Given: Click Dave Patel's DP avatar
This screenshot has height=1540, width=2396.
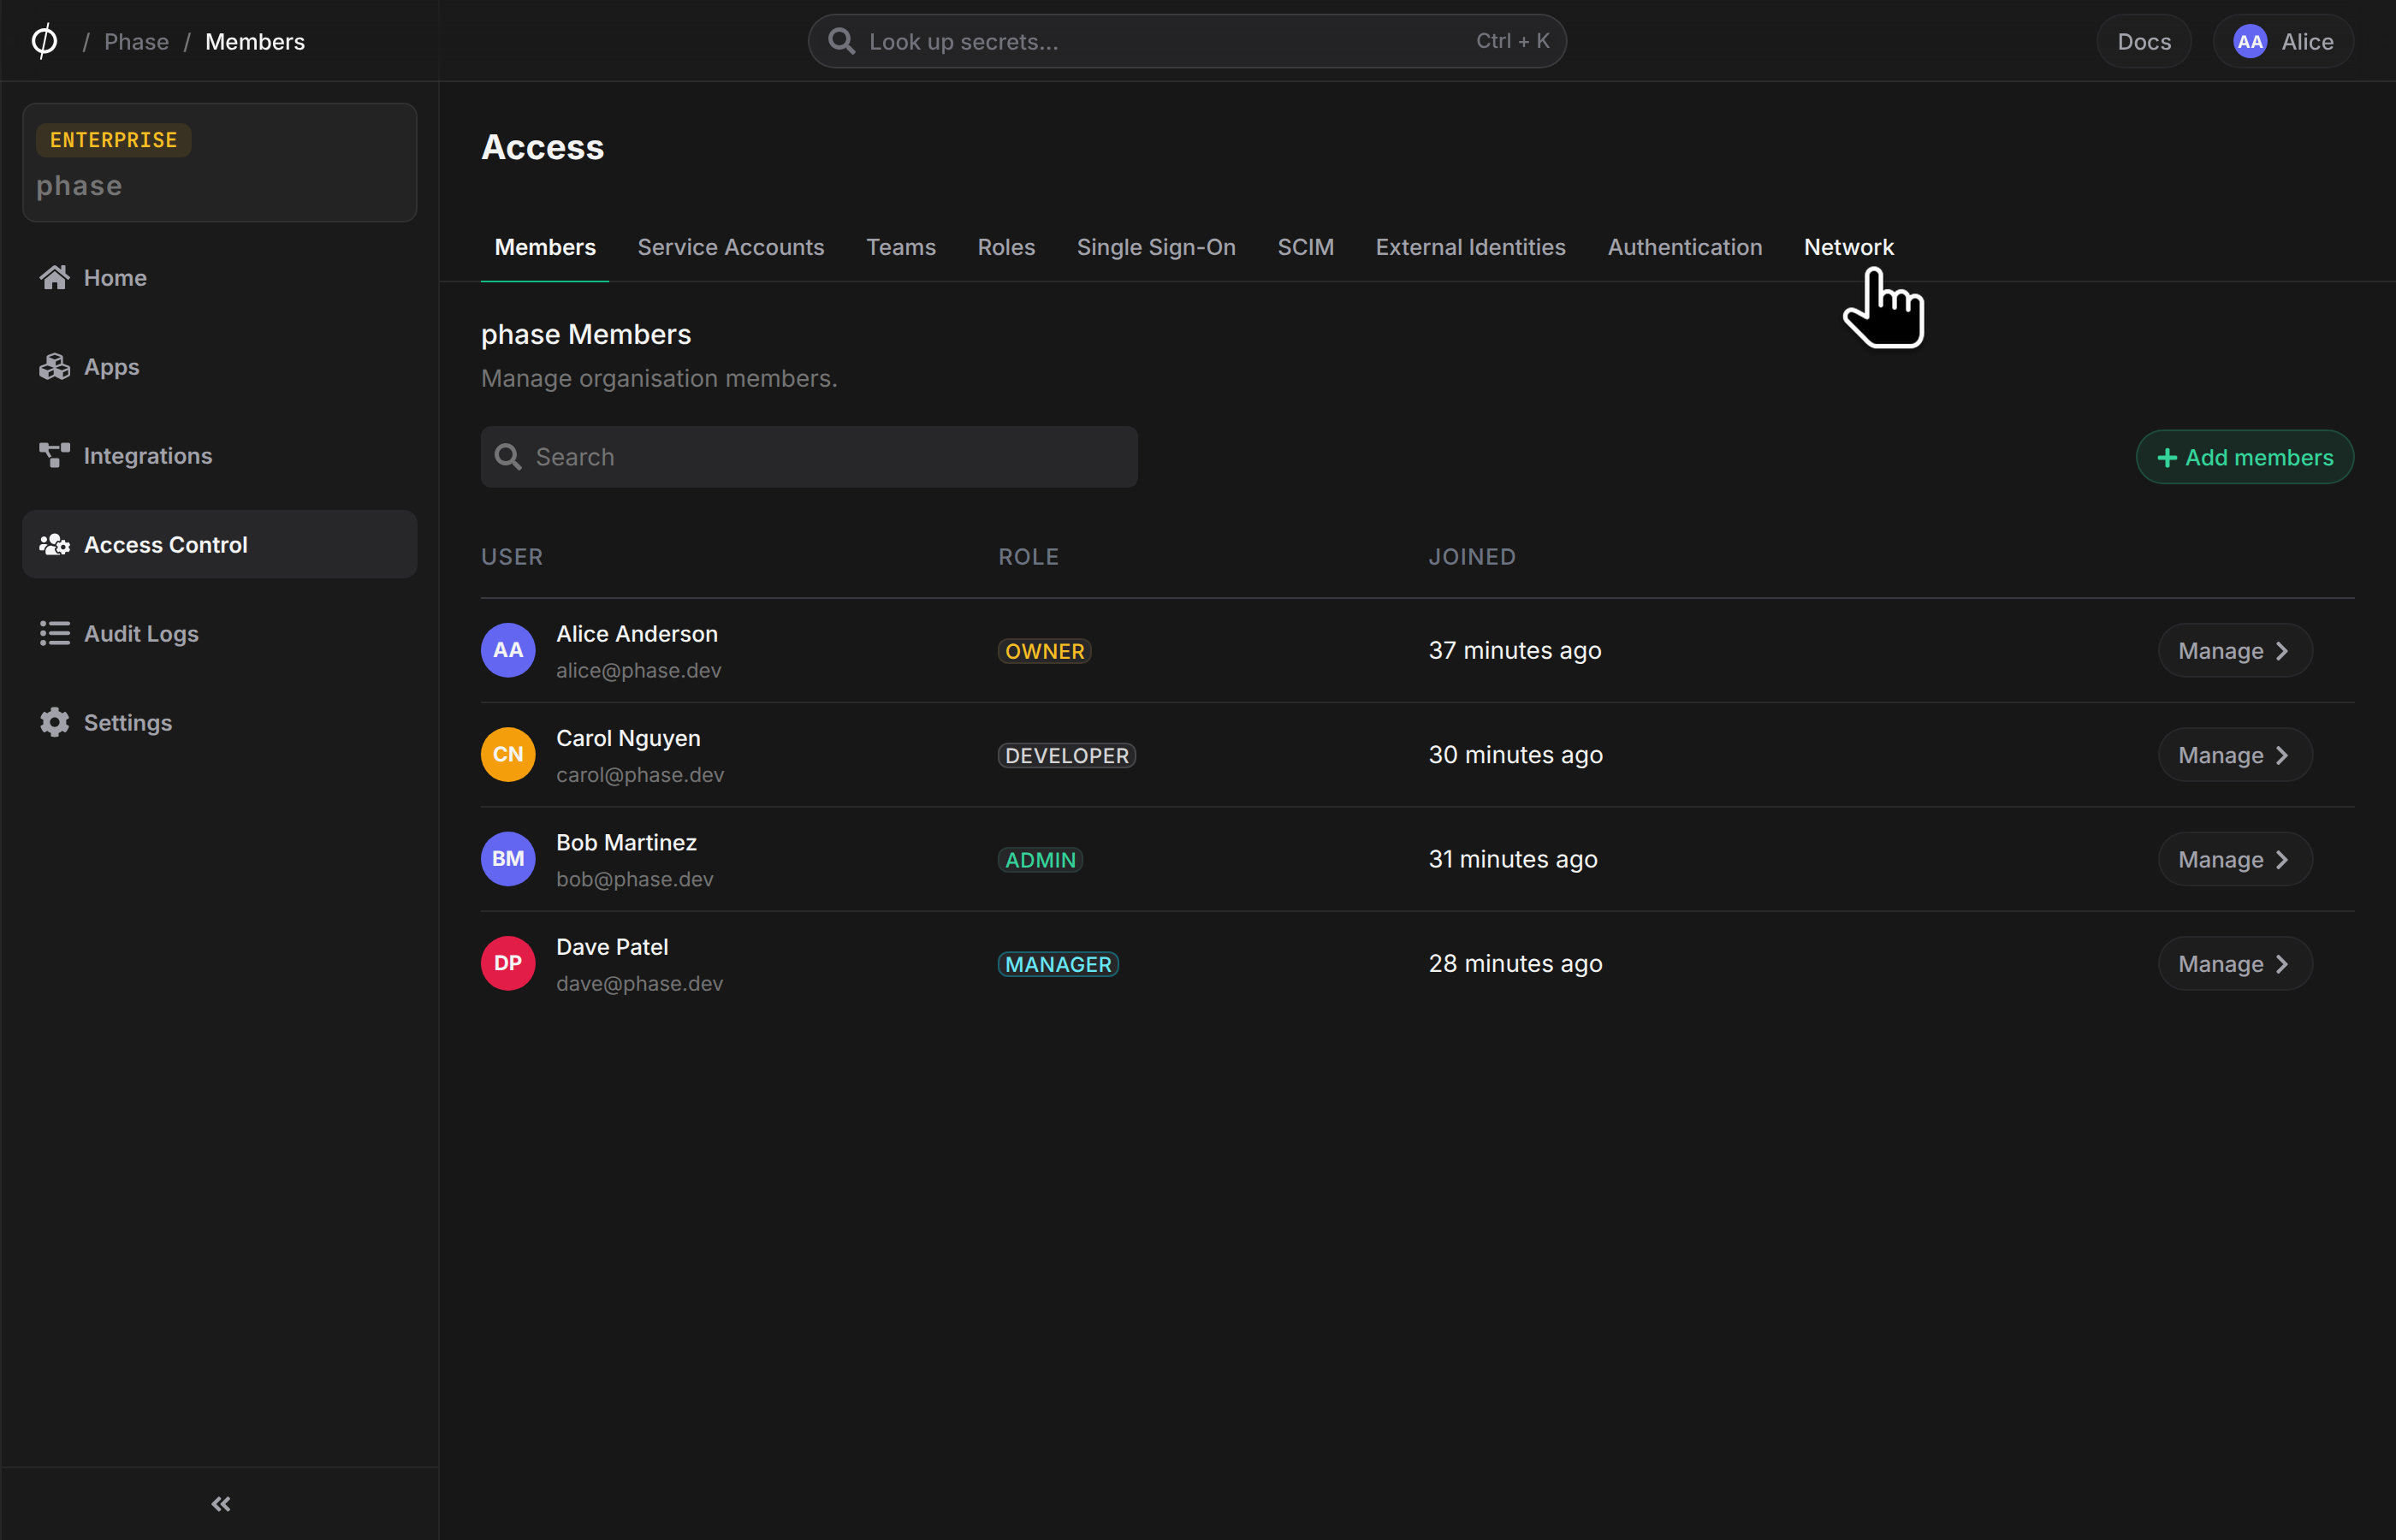Looking at the screenshot, I should point(508,963).
